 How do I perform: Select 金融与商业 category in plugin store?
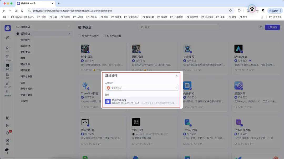(26, 95)
